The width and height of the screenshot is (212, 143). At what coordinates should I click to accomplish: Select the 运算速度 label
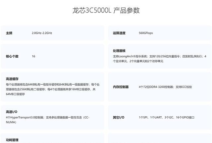coord(119,33)
